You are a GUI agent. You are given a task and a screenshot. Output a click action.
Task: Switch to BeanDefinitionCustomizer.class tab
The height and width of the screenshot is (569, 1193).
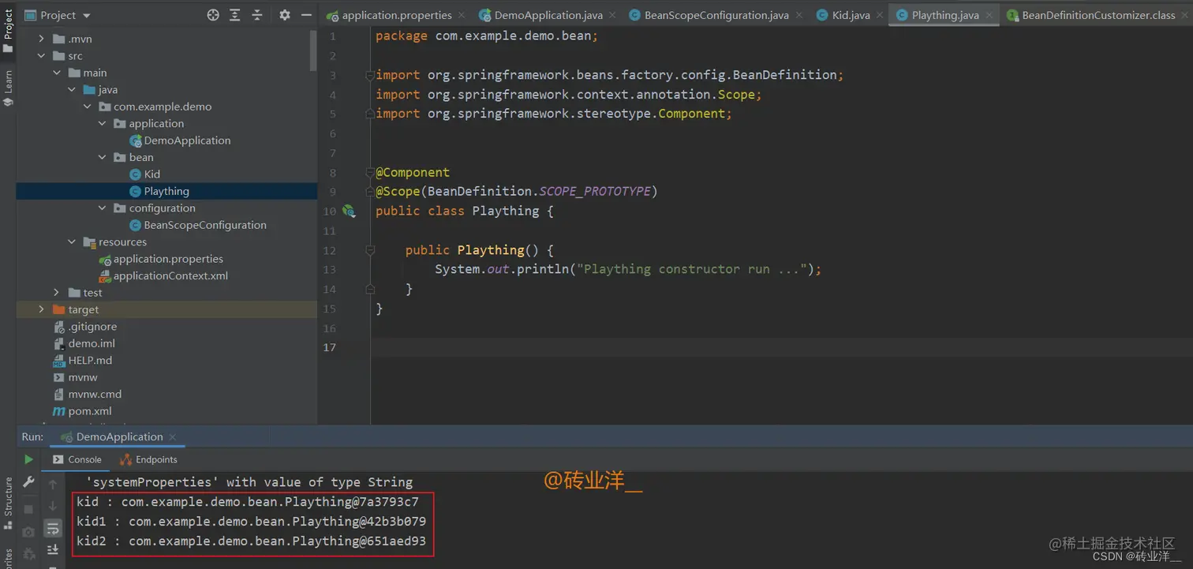pos(1098,15)
